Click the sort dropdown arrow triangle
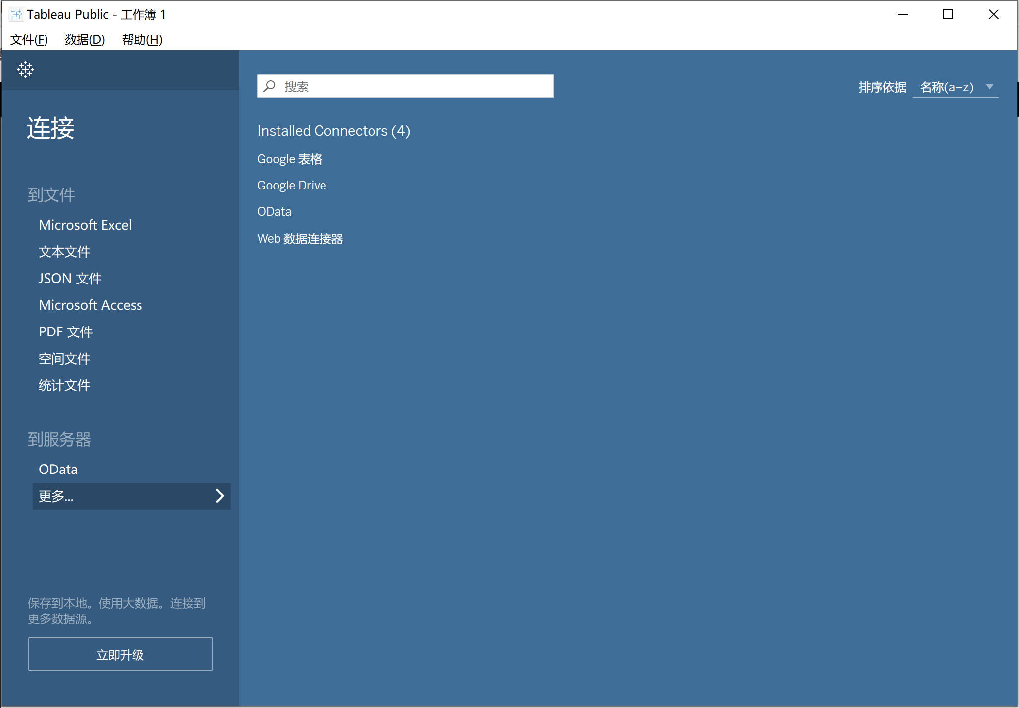This screenshot has height=708, width=1019. (x=989, y=87)
